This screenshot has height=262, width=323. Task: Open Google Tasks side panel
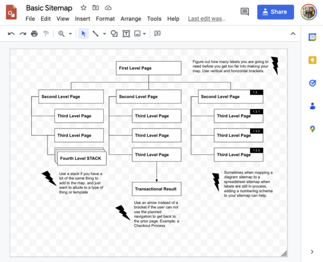(x=312, y=83)
